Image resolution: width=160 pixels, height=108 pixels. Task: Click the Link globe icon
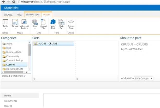point(35,22)
